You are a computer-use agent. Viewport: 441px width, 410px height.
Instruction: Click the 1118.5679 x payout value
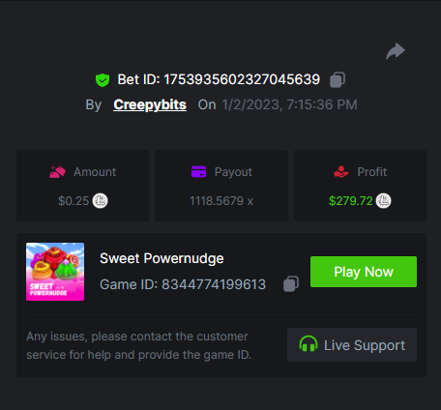221,201
